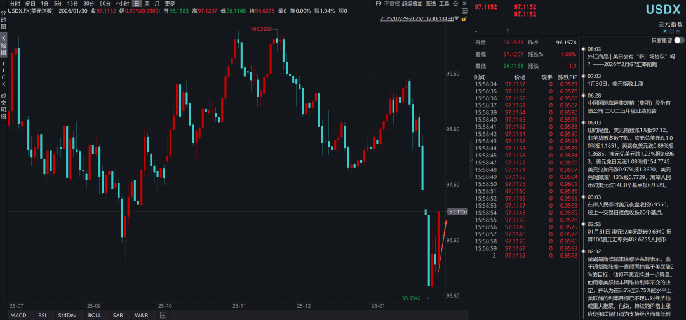Click the add indicator plus icon
This screenshot has height=320, width=686.
(x=163, y=315)
